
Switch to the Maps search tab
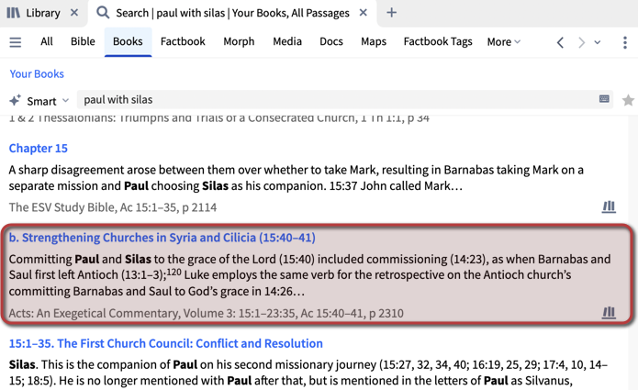click(374, 41)
